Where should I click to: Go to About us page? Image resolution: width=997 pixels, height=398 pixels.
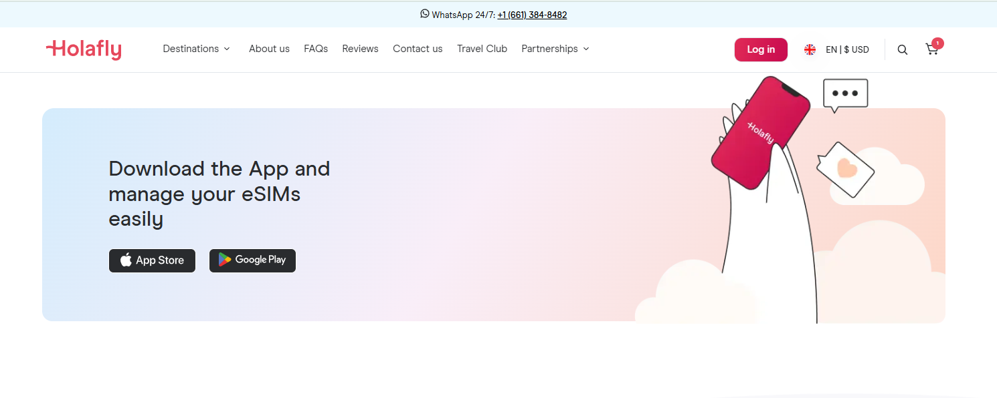tap(269, 49)
